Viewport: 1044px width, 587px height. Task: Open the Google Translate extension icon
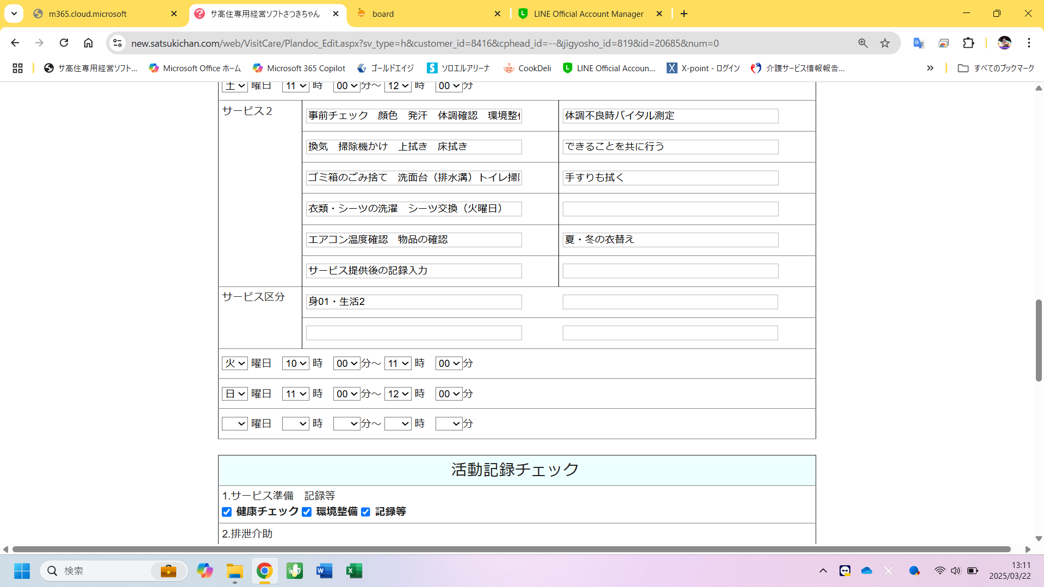tap(918, 43)
